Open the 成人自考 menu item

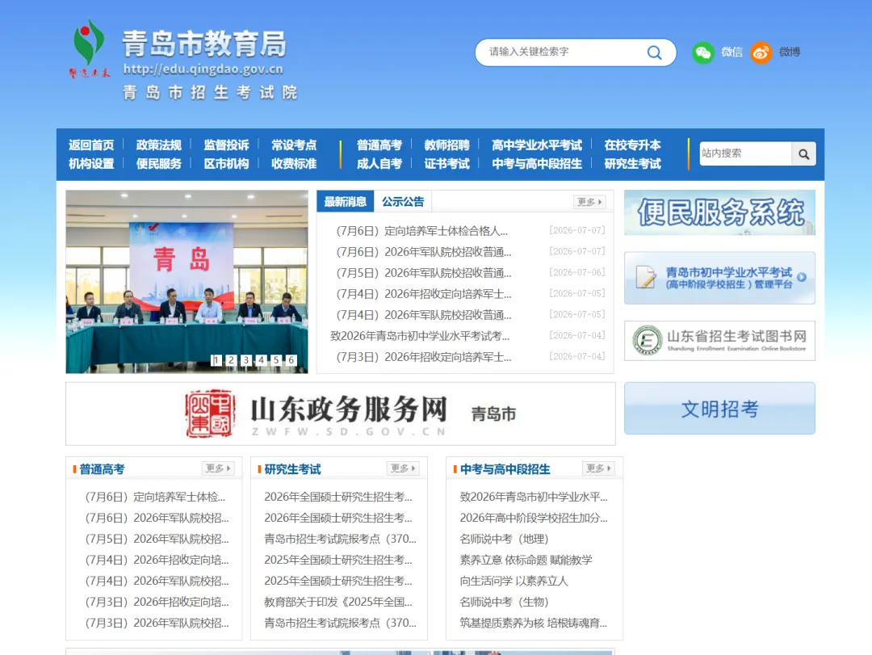[x=379, y=164]
